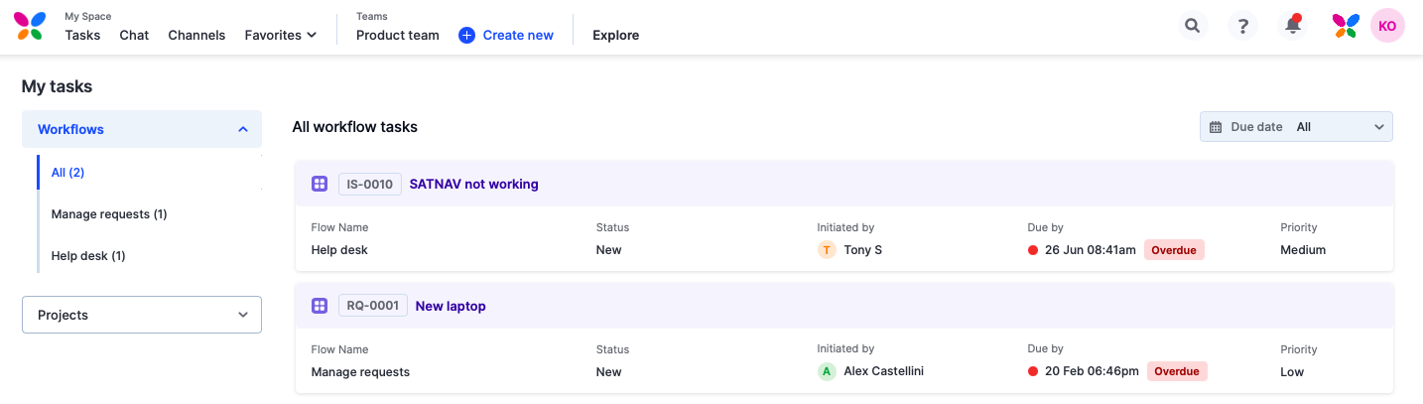This screenshot has width=1423, height=404.
Task: Open the SATNAV not working task
Action: (x=474, y=184)
